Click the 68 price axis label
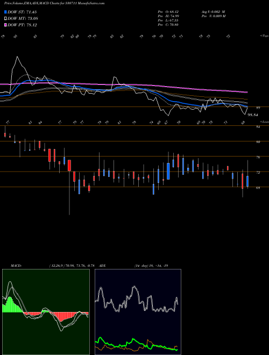This screenshot has width=269, height=355. click(x=258, y=188)
